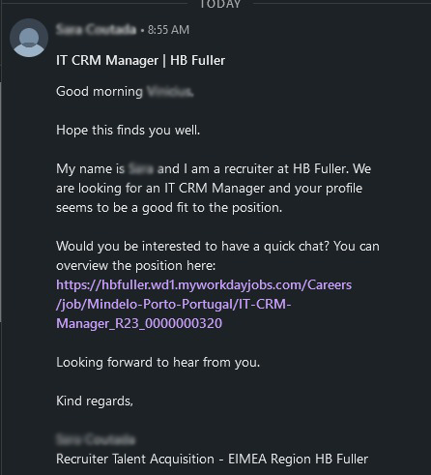Click the blurred signature name above recruiter title

point(96,439)
